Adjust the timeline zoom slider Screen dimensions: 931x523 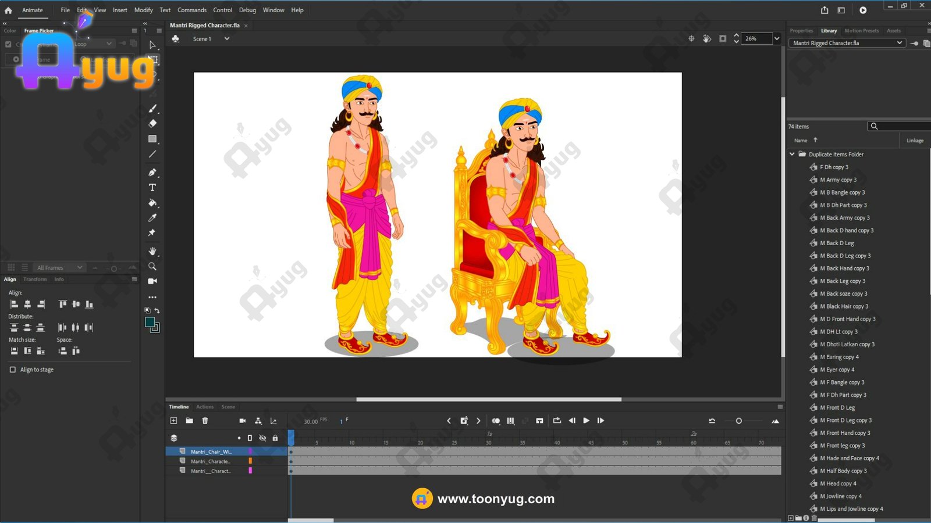click(739, 421)
